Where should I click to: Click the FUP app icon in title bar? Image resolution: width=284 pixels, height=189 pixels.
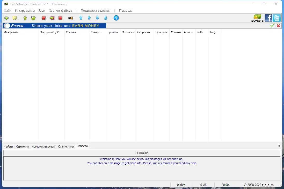(x=6, y=4)
